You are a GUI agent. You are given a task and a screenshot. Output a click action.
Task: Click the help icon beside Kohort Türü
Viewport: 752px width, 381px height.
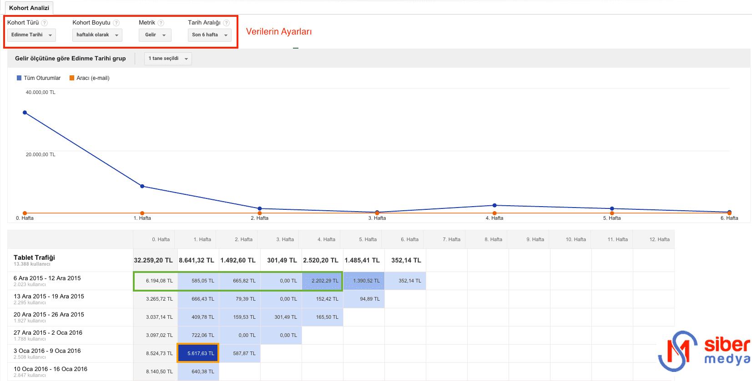point(45,23)
